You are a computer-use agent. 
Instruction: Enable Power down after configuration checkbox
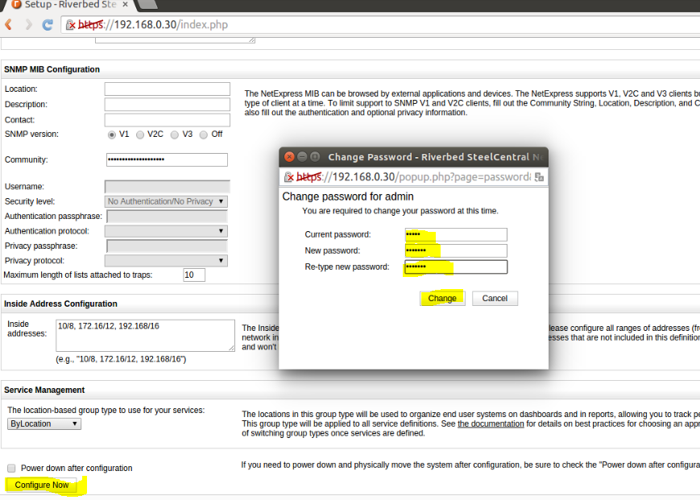pyautogui.click(x=11, y=468)
